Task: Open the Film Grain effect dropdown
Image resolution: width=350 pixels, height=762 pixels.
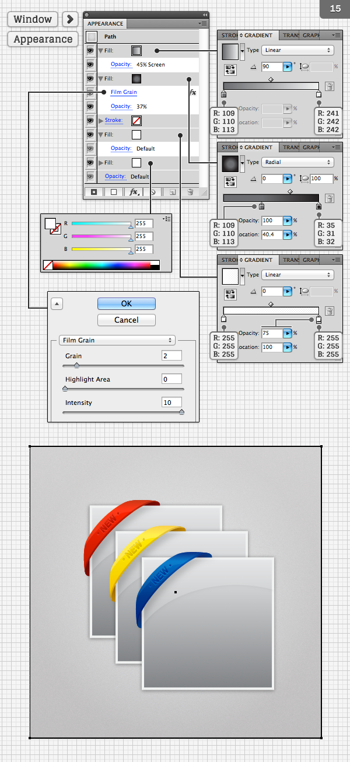Action: tap(117, 340)
